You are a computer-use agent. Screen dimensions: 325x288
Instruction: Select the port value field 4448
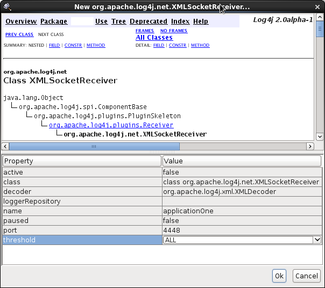[242, 231]
